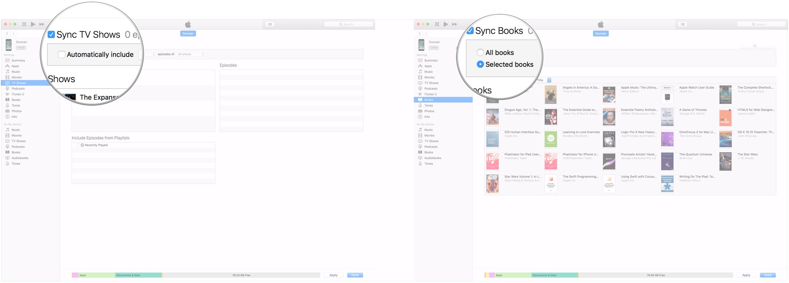Click shuffle icon in right iTunes window
The height and width of the screenshot is (283, 789).
point(437,24)
